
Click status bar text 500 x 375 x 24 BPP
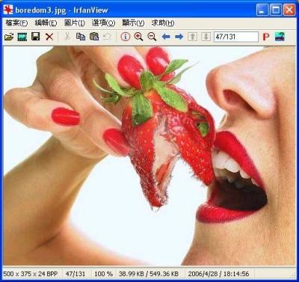click(x=31, y=274)
